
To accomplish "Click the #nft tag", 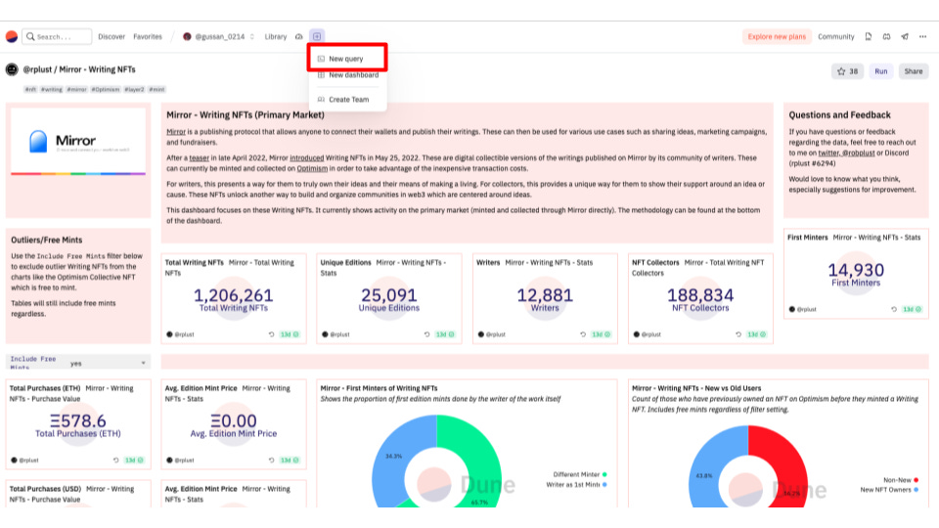I will [30, 89].
